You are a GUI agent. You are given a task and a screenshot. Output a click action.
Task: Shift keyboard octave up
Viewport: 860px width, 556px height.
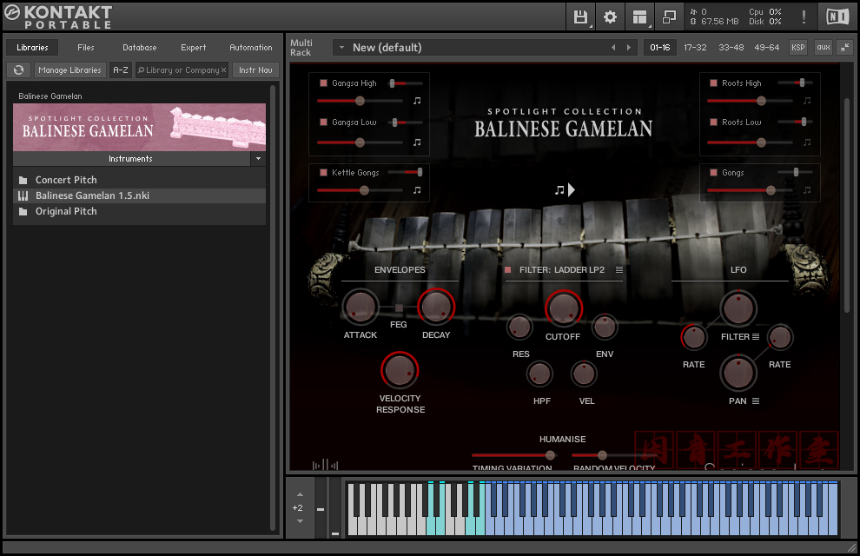pyautogui.click(x=300, y=494)
